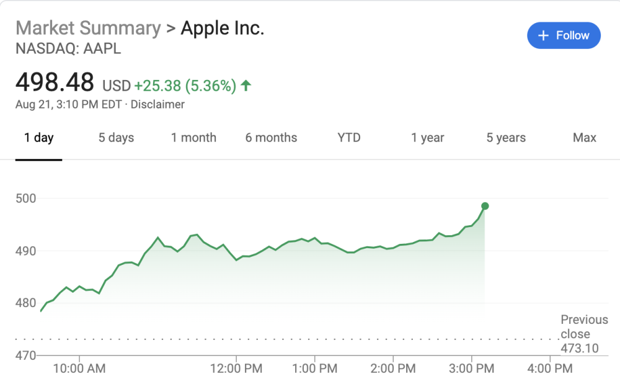
Task: View the 1 year chart
Action: click(427, 138)
